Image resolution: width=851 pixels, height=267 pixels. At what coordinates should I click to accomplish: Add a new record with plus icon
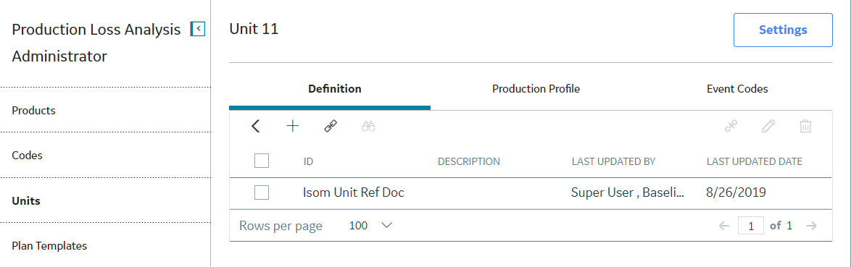click(293, 126)
